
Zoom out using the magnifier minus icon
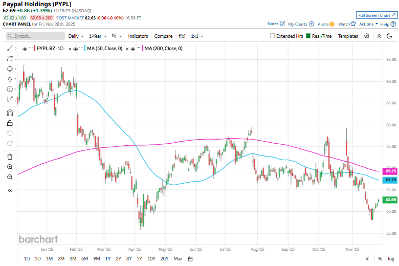[10, 177]
